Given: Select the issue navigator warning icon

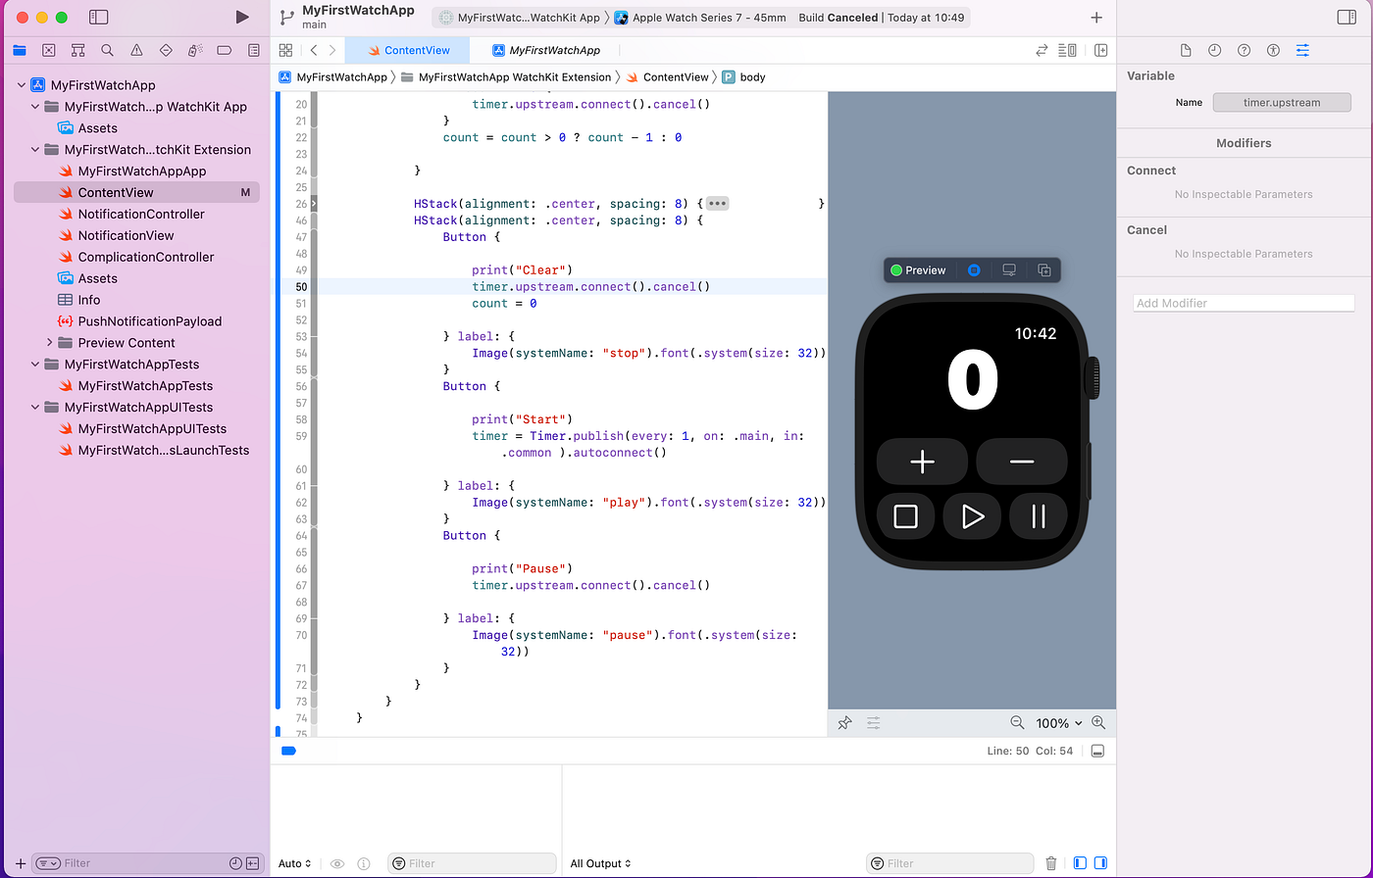Looking at the screenshot, I should point(136,49).
